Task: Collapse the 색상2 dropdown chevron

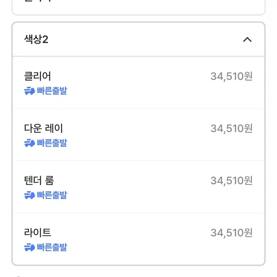Action: pos(247,39)
